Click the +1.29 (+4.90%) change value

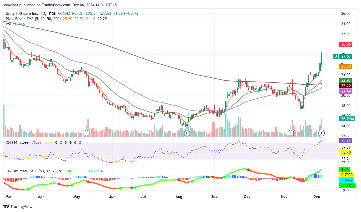coord(126,14)
